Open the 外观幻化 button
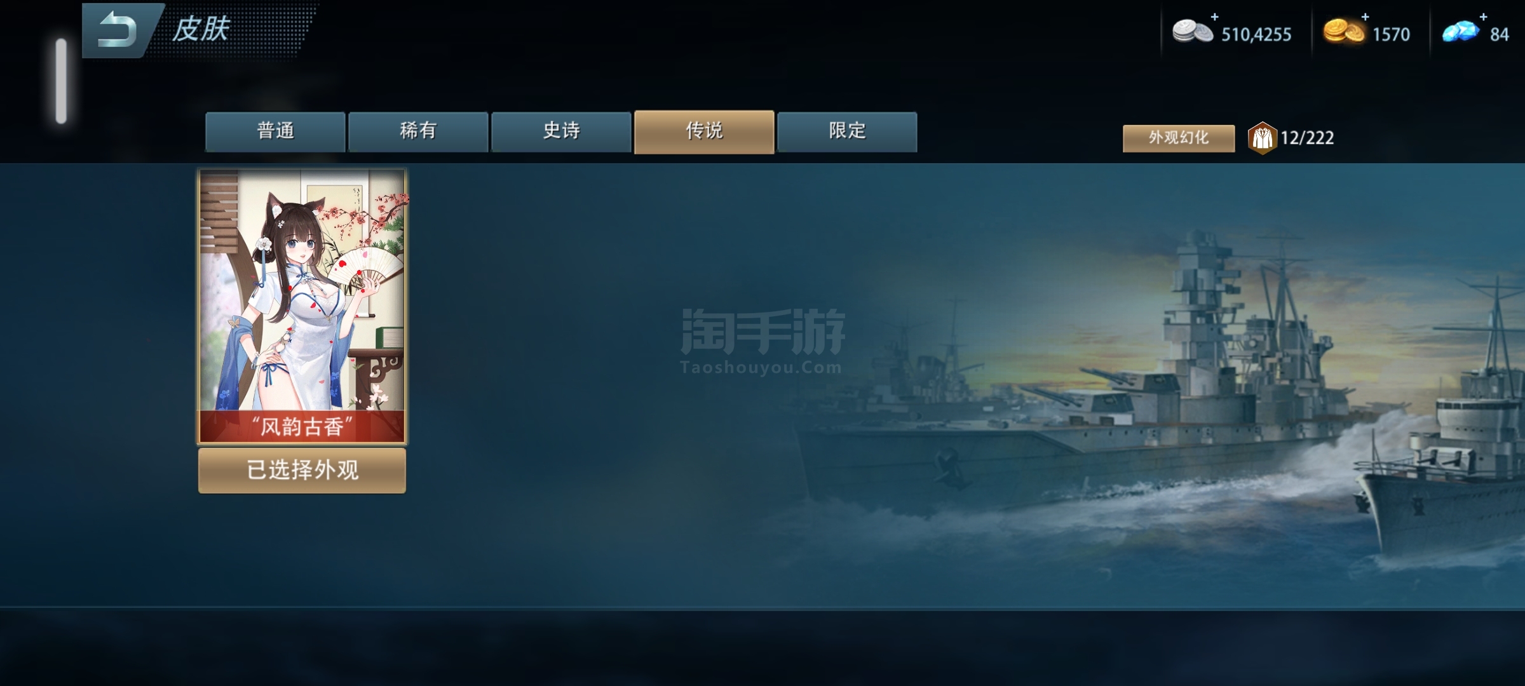Screen dimensions: 1525x686 [1179, 138]
